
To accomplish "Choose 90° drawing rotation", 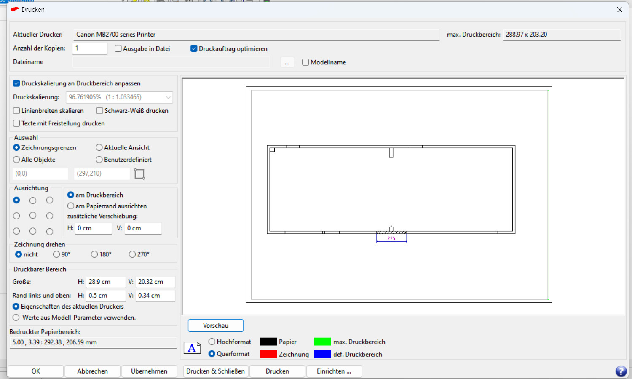I will (56, 254).
